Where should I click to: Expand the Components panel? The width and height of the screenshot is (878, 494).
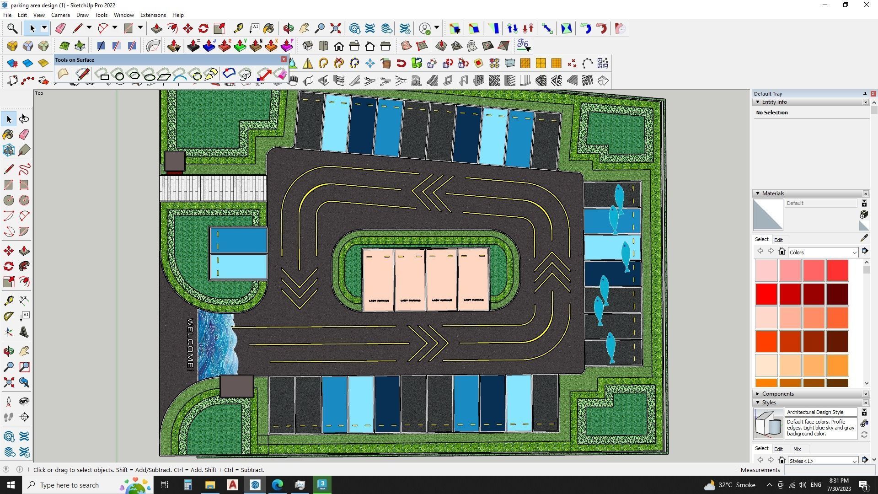758,394
